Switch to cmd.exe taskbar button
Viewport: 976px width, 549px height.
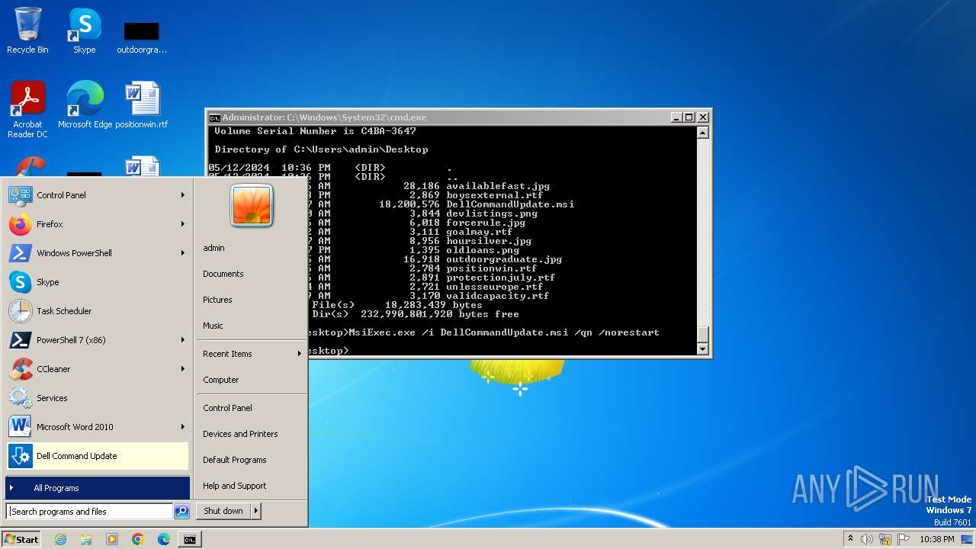point(189,539)
